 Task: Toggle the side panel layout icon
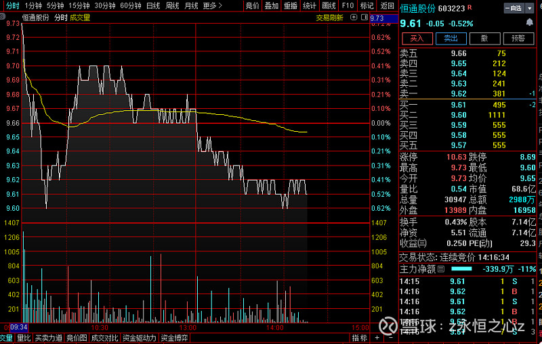pos(364,18)
